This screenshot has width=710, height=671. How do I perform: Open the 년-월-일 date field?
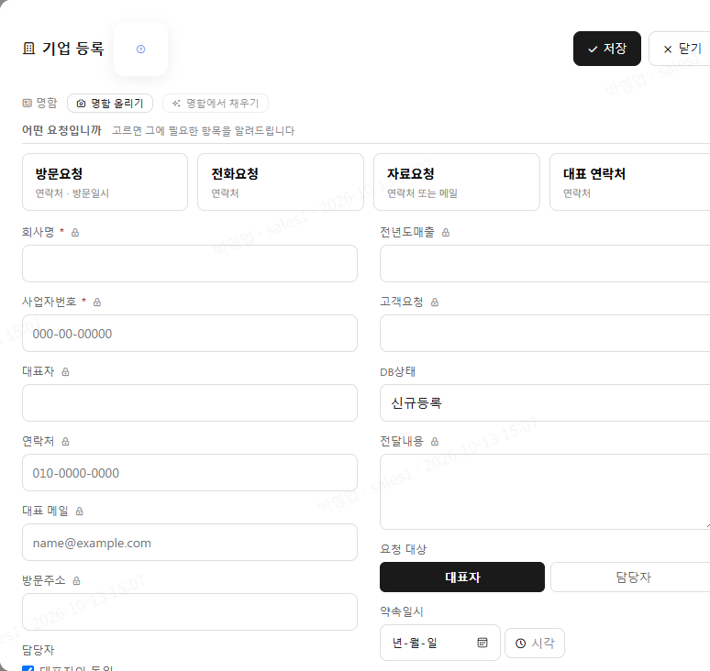point(440,643)
